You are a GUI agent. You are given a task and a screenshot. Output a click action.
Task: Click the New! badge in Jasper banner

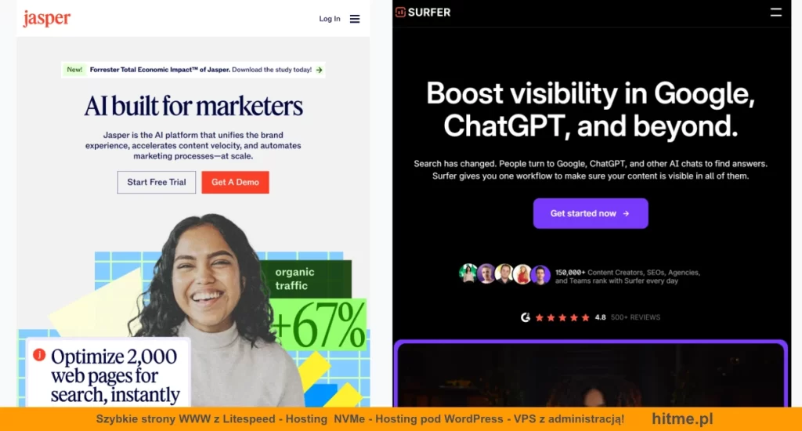click(x=74, y=70)
